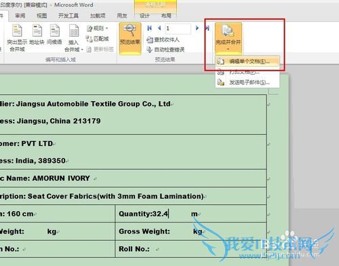The height and width of the screenshot is (266, 339).
Task: Click Find Recipient (查找收件人)
Action: click(x=163, y=40)
